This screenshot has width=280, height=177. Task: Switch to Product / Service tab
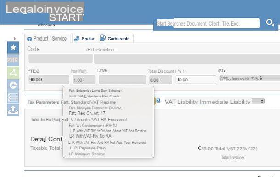point(47,39)
